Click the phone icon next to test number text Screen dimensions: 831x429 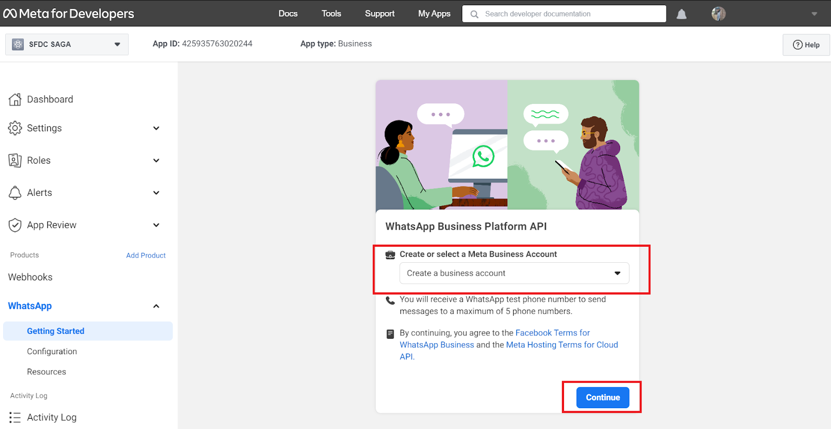pos(391,300)
